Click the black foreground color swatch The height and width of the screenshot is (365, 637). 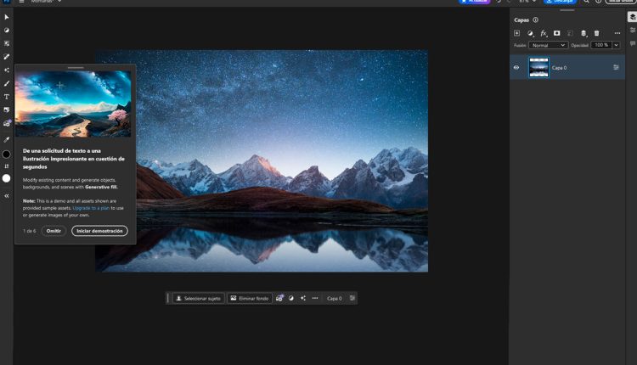[x=7, y=154]
